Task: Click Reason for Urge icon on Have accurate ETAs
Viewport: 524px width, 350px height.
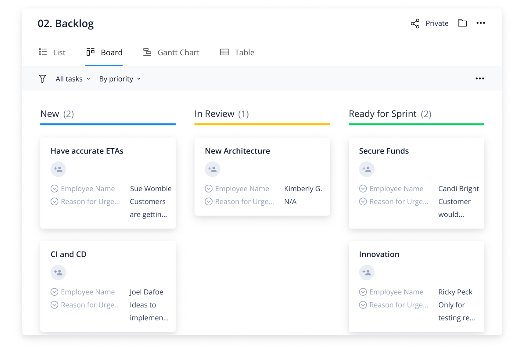Action: (x=55, y=201)
